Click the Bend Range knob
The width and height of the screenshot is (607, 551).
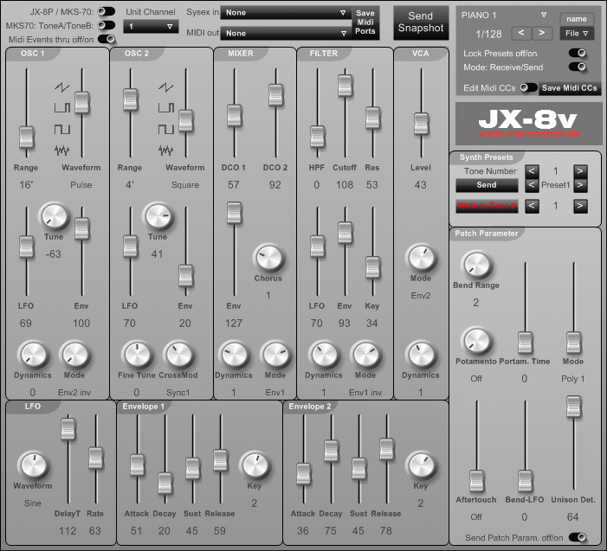click(476, 265)
